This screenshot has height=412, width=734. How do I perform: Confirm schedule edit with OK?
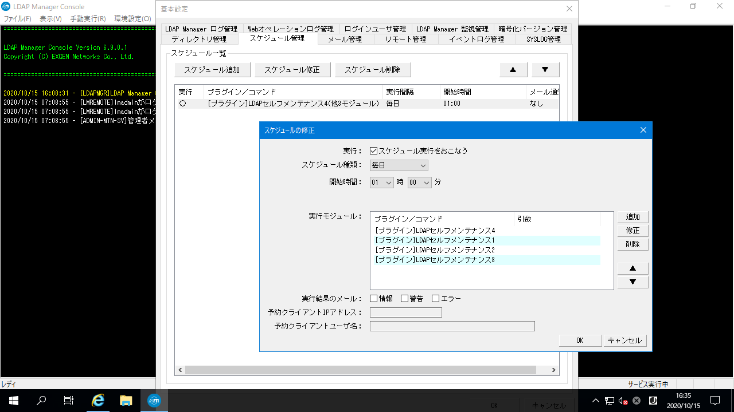[x=580, y=340]
